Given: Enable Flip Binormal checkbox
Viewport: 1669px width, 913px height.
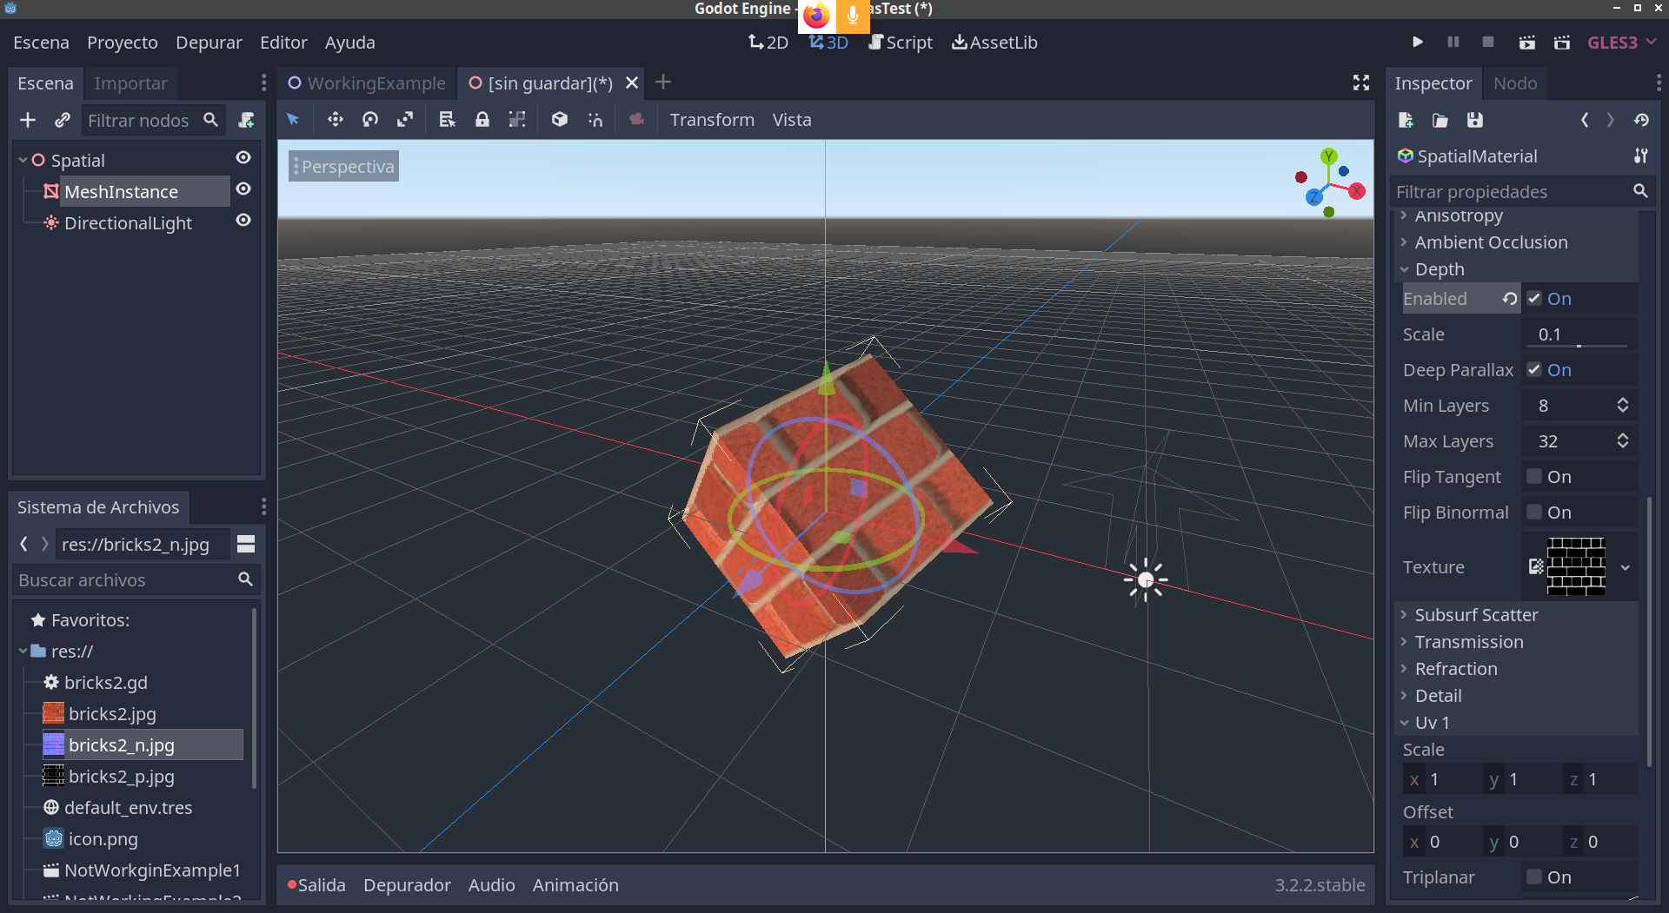Looking at the screenshot, I should coord(1534,512).
